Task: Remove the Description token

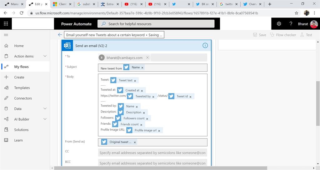Action: pos(144,112)
